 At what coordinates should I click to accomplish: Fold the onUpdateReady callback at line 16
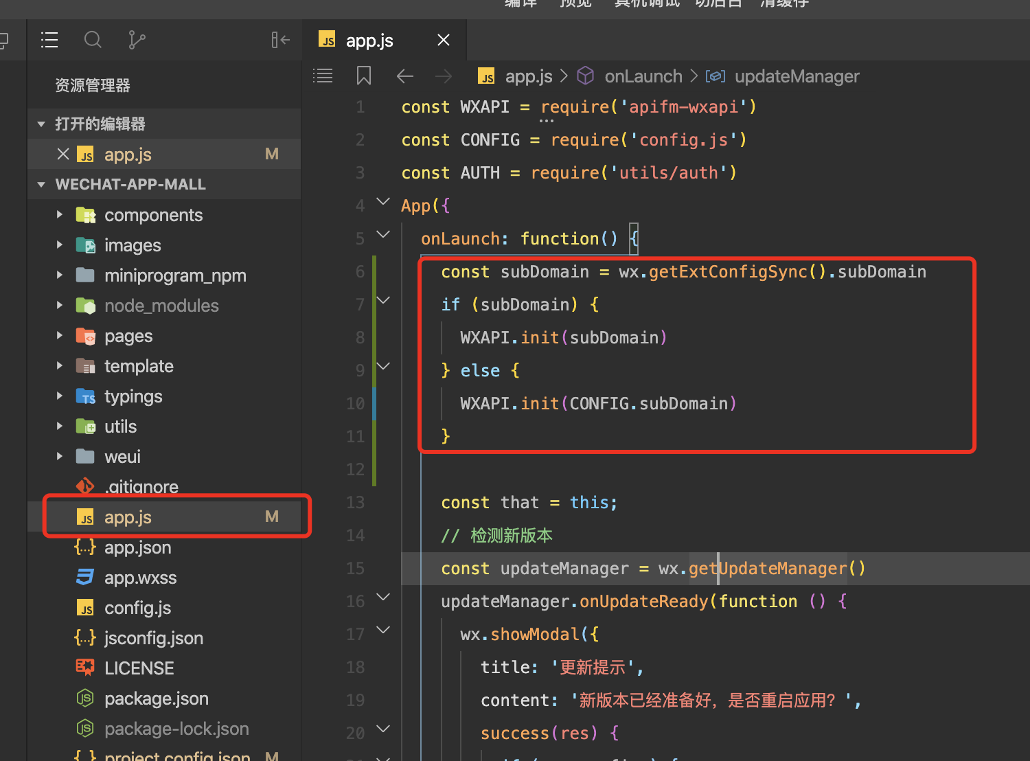(383, 597)
